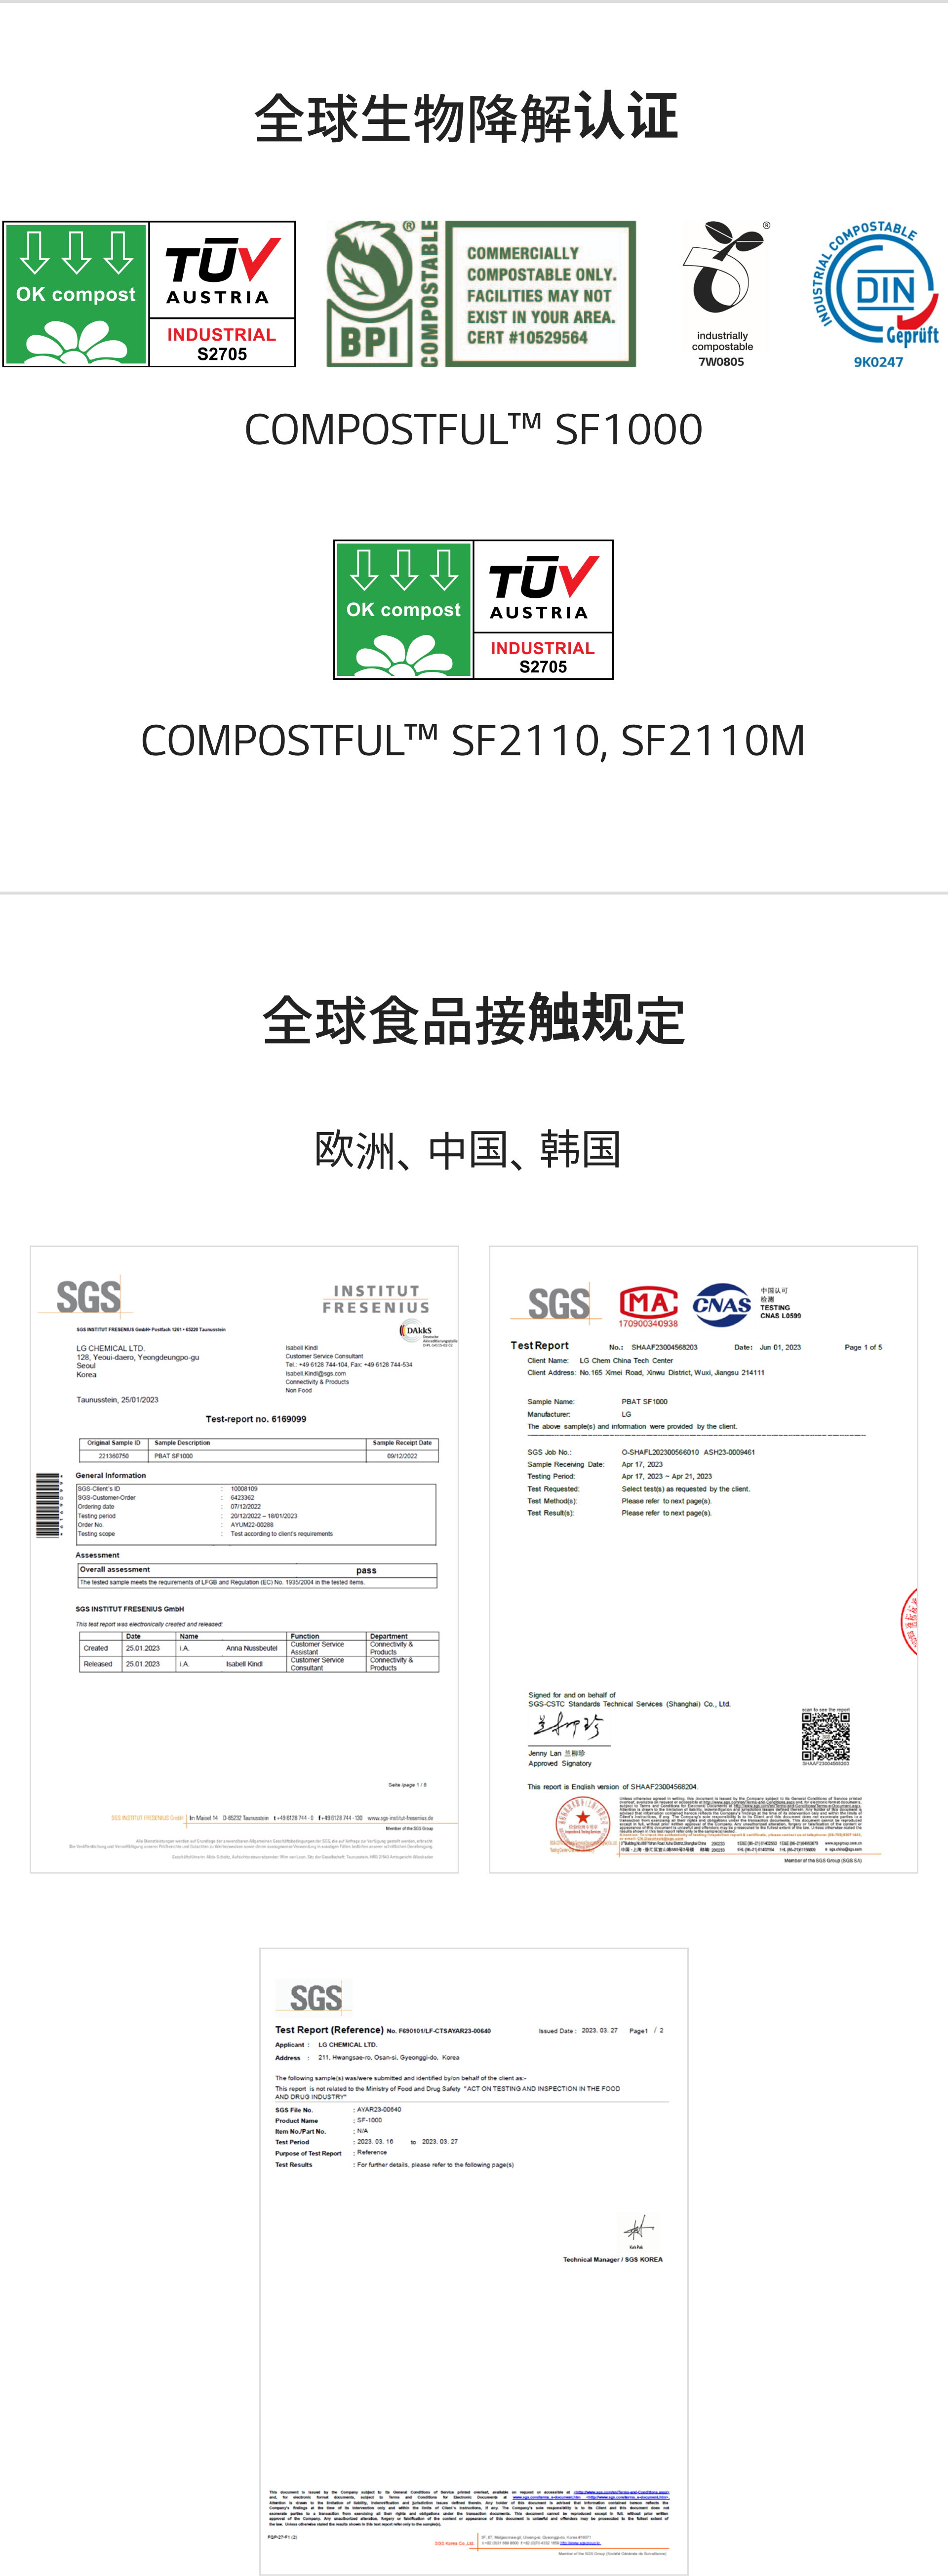Click the QR code on the SGS-CSTC report
The height and width of the screenshot is (2576, 948).
825,1737
